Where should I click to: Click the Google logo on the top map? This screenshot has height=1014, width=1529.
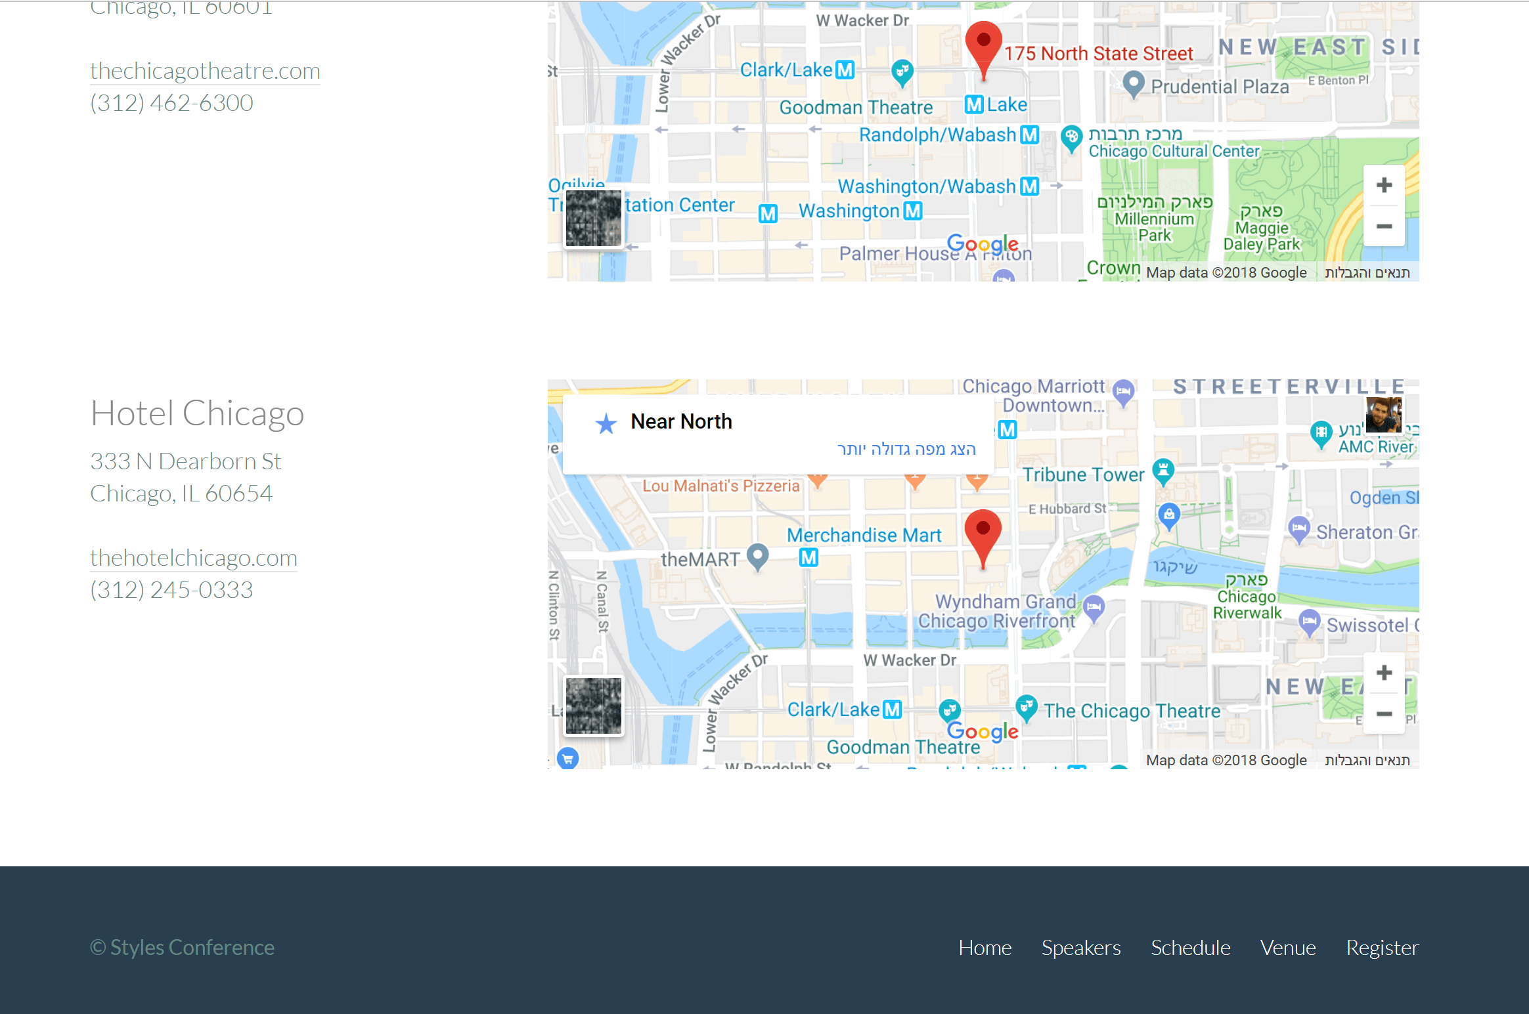(x=983, y=244)
